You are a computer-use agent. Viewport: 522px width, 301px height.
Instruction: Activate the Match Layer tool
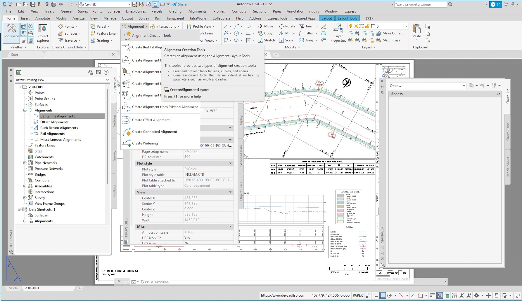391,40
